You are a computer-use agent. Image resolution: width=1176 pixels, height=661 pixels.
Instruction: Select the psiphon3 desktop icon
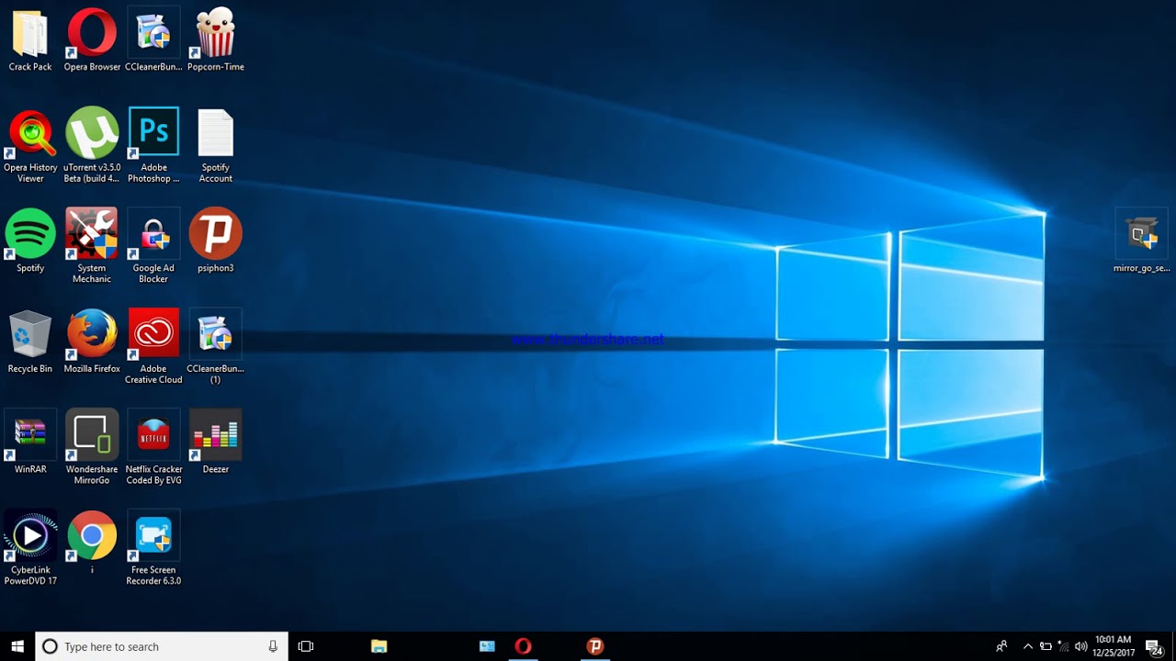[216, 242]
